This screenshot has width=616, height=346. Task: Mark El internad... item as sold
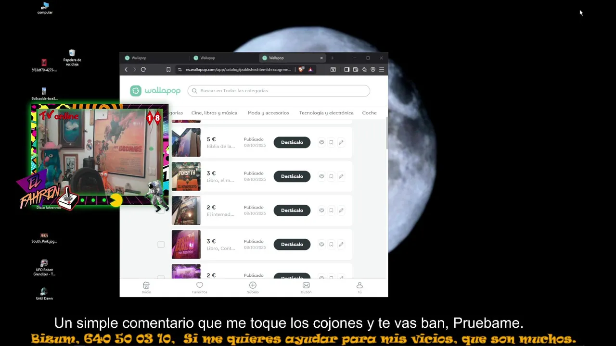point(321,210)
